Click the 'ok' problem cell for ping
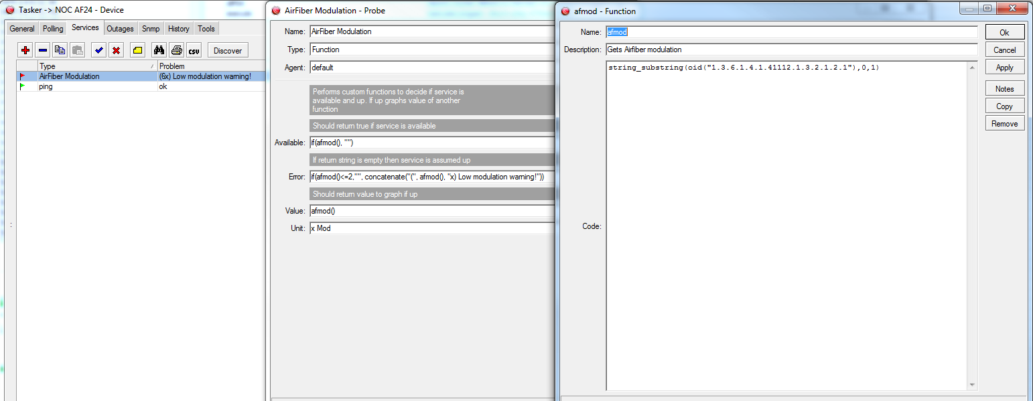The image size is (1033, 401). [x=211, y=86]
